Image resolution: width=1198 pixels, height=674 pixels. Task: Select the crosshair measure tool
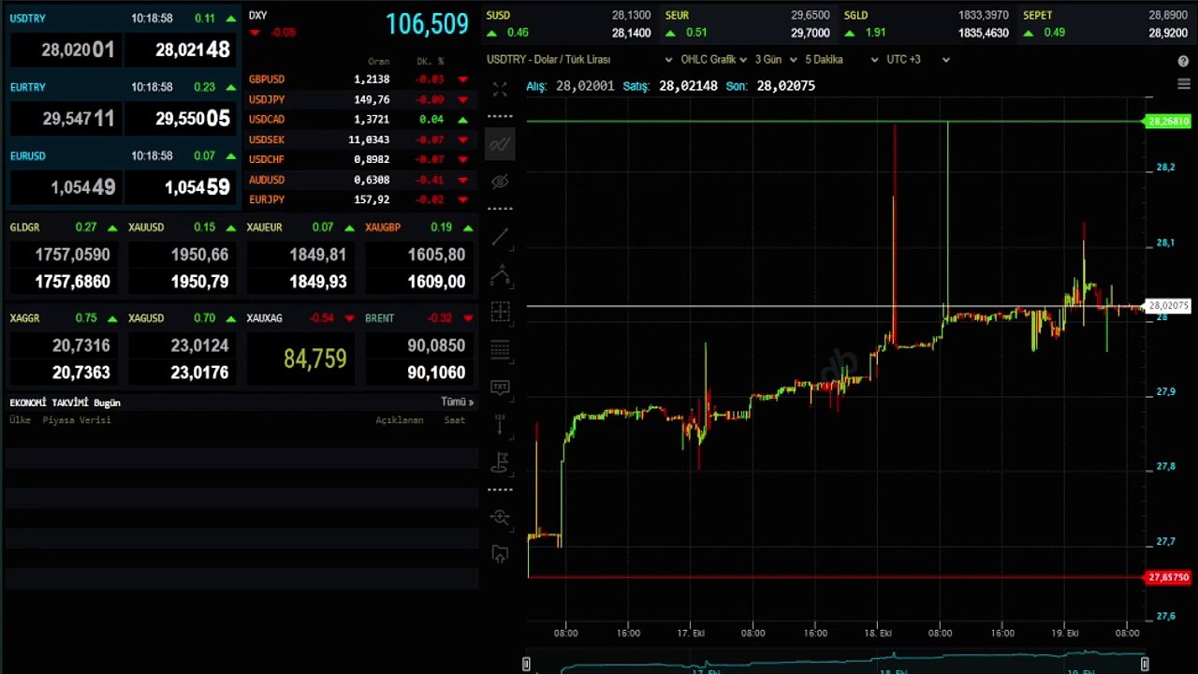pyautogui.click(x=500, y=312)
